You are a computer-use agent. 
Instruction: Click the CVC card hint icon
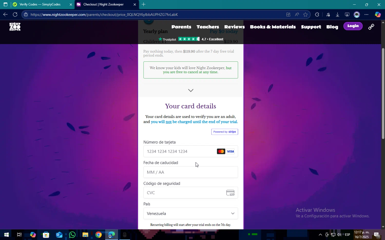230,193
